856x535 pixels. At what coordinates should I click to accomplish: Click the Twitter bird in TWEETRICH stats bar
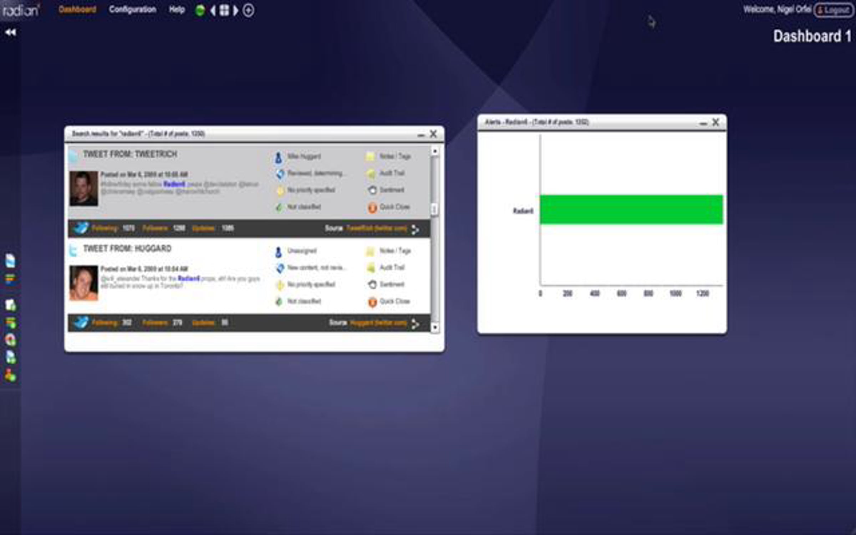[81, 228]
